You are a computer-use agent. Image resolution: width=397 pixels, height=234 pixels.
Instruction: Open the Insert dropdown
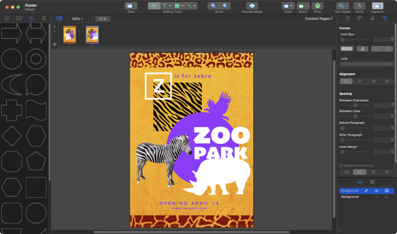[x=288, y=6]
